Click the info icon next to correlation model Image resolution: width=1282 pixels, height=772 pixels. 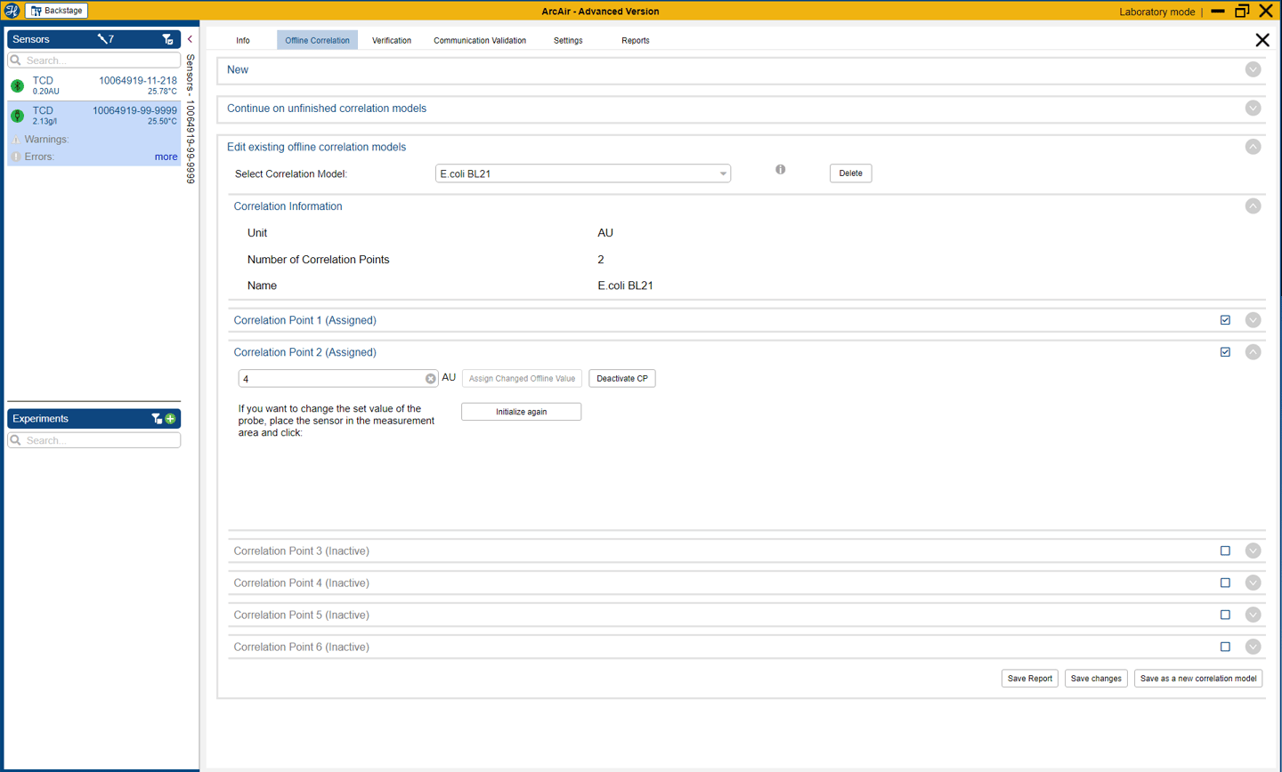[x=780, y=169]
